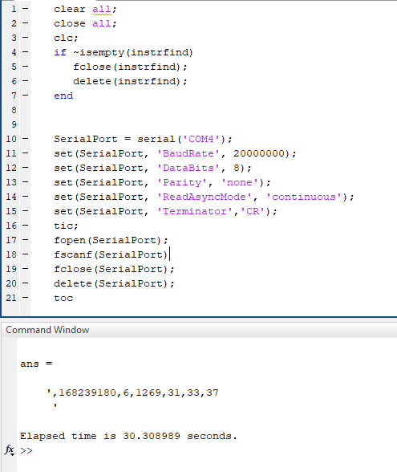Click 'fclose(SerialPort);' on line 19
Viewport: 397px width, 472px height.
pyautogui.click(x=114, y=269)
